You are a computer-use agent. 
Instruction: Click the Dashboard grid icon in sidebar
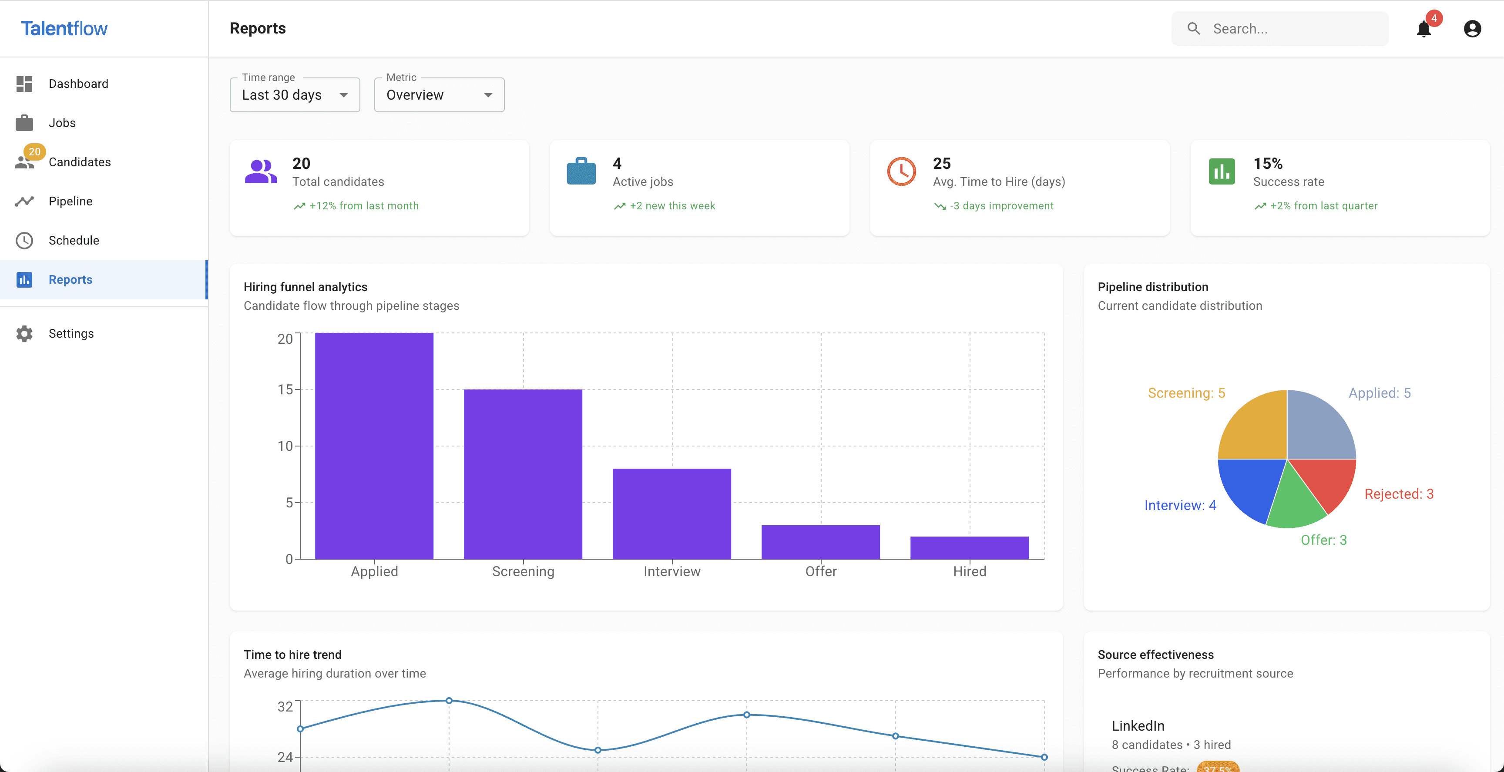(24, 84)
